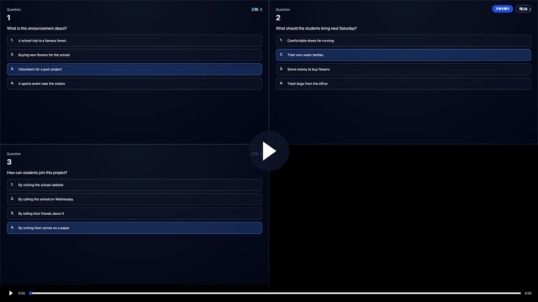Click the blue playhead dot on the progress bar
The width and height of the screenshot is (538, 302).
[x=31, y=293]
